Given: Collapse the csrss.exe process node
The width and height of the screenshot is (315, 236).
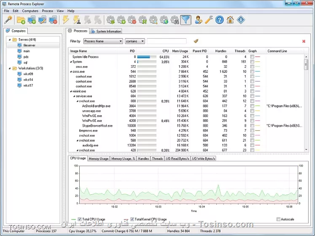Looking at the screenshot, I should 71,72.
